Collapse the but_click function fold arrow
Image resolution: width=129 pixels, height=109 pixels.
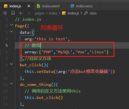click(x=11, y=64)
